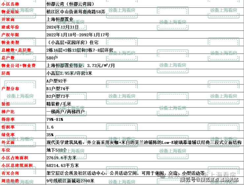Click the 580户 total households cell
244x185 pixels.
click(x=52, y=58)
